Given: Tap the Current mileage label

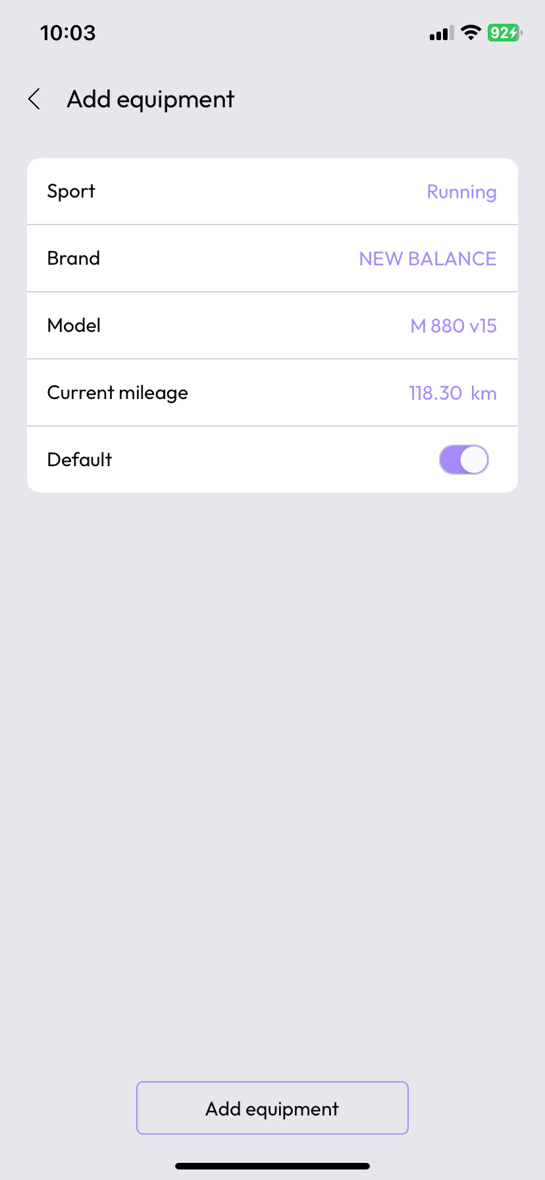Looking at the screenshot, I should 118,393.
